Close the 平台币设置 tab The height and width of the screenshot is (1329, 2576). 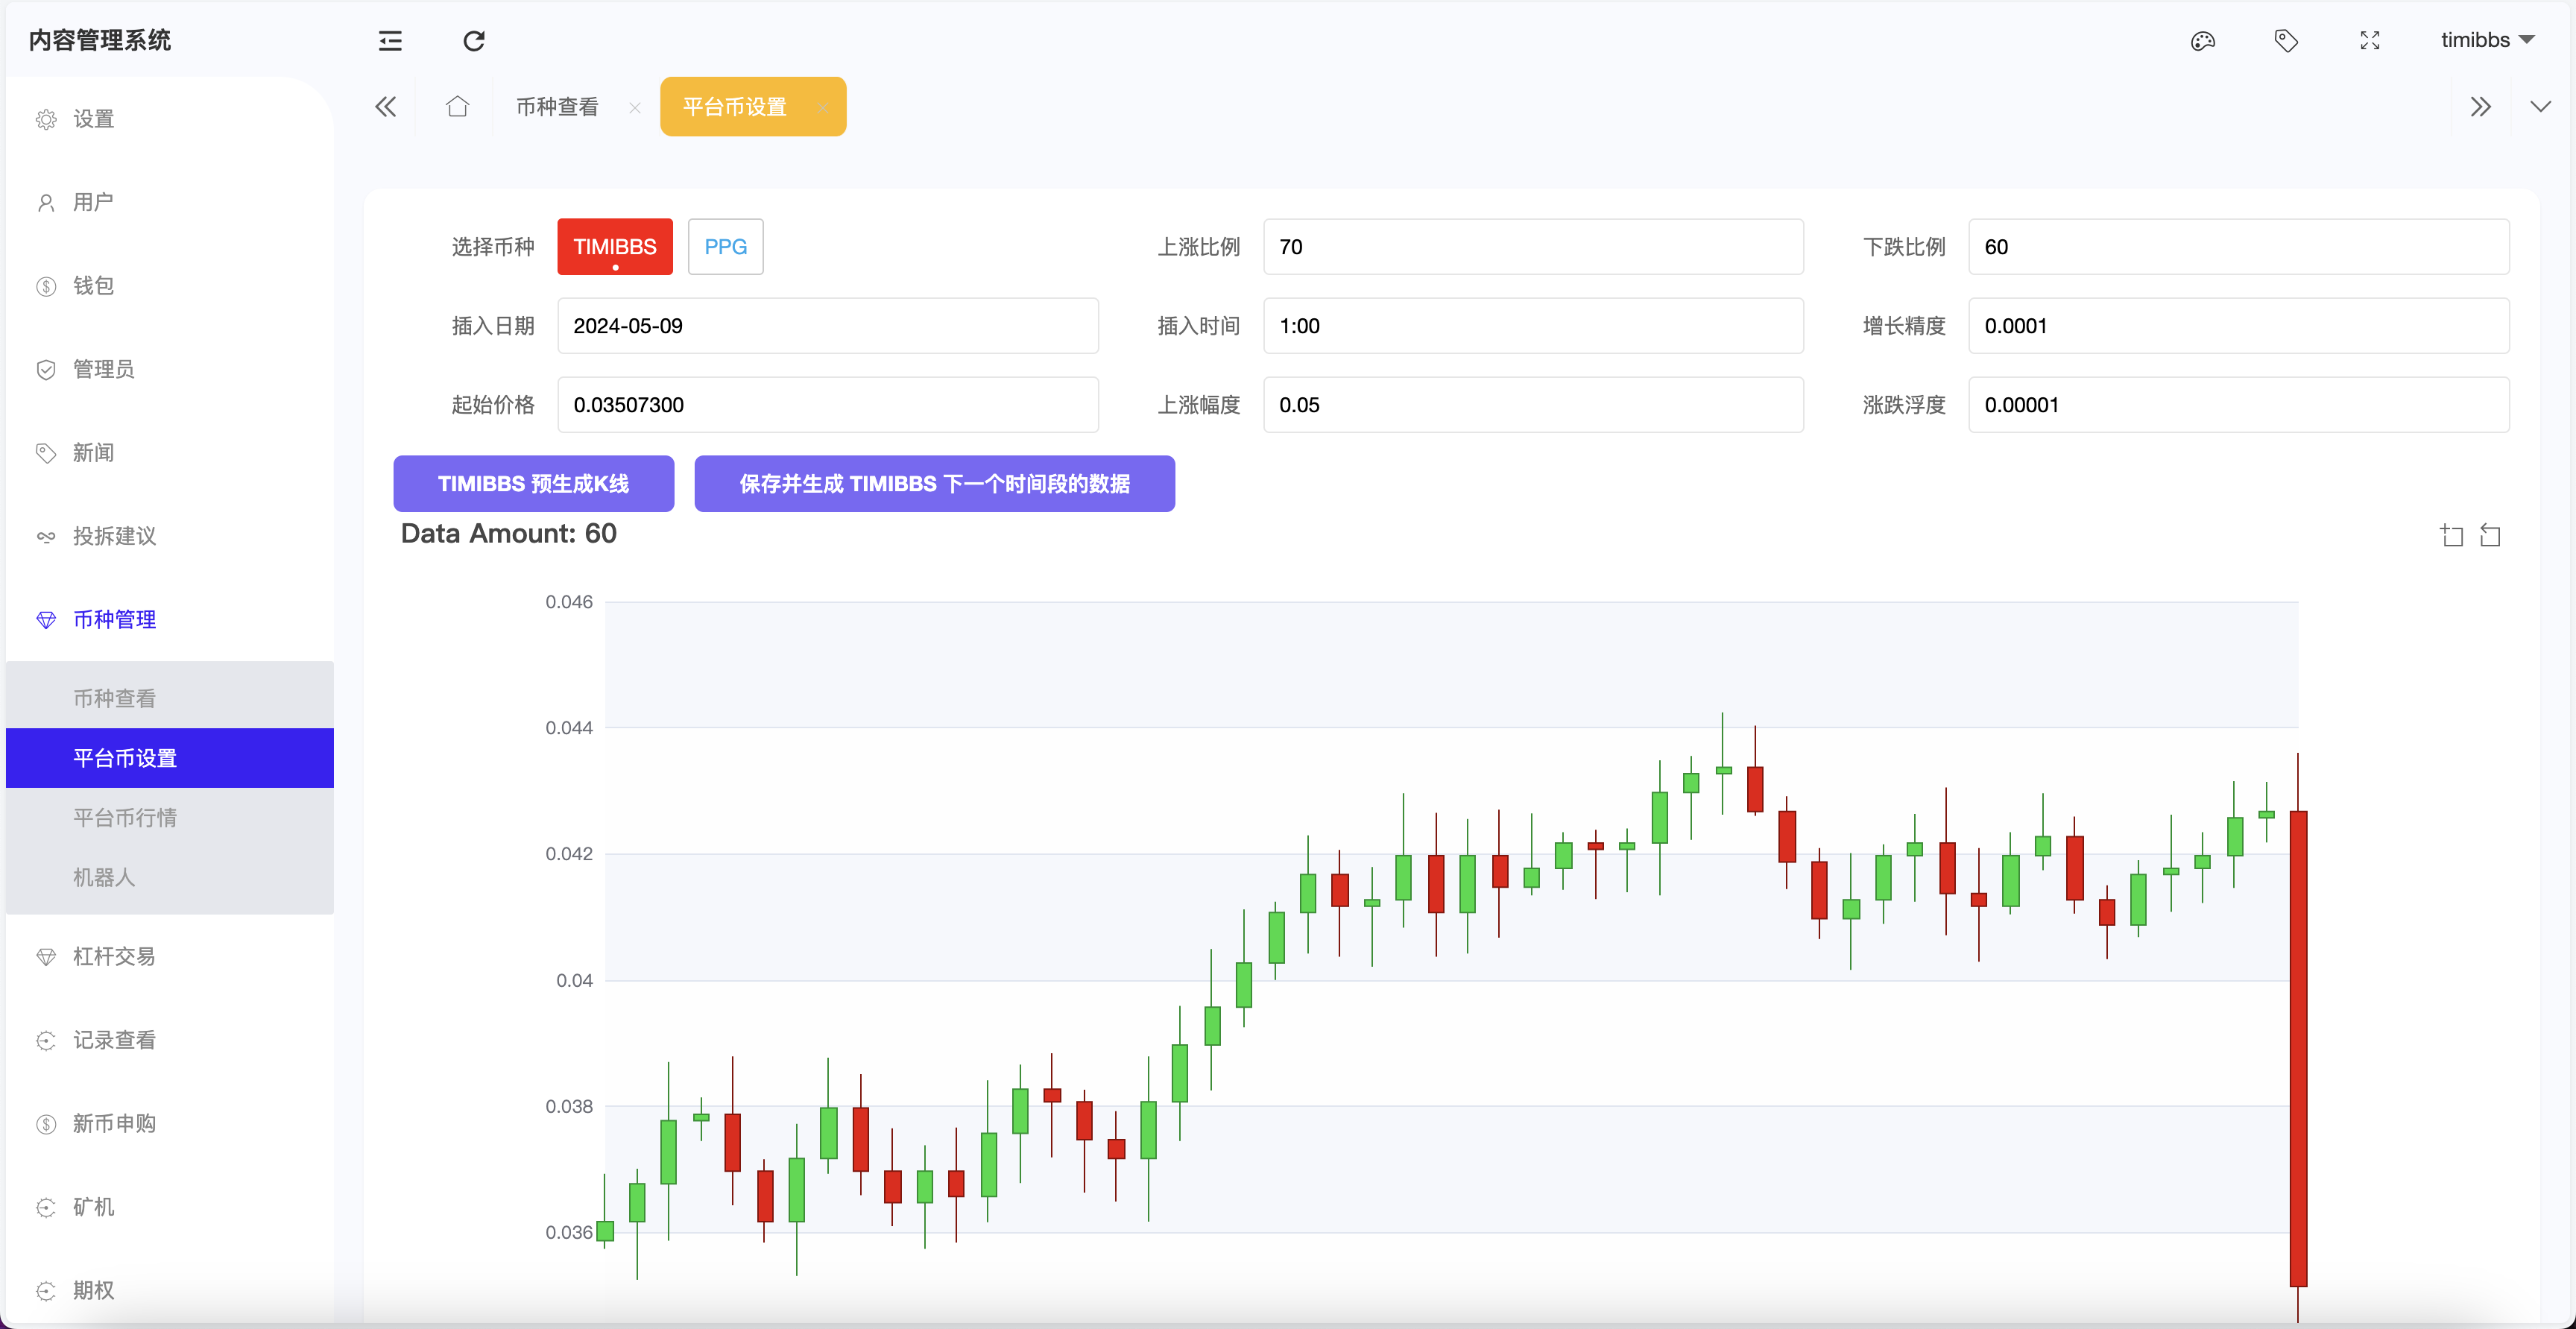pyautogui.click(x=822, y=107)
